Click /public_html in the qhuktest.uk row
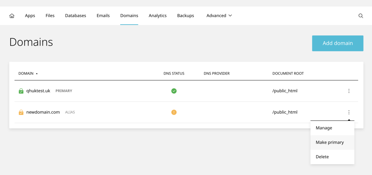 (285, 91)
